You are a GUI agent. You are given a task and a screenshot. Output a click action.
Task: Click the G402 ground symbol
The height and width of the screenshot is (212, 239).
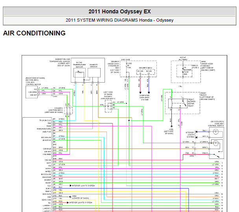(x=70, y=197)
